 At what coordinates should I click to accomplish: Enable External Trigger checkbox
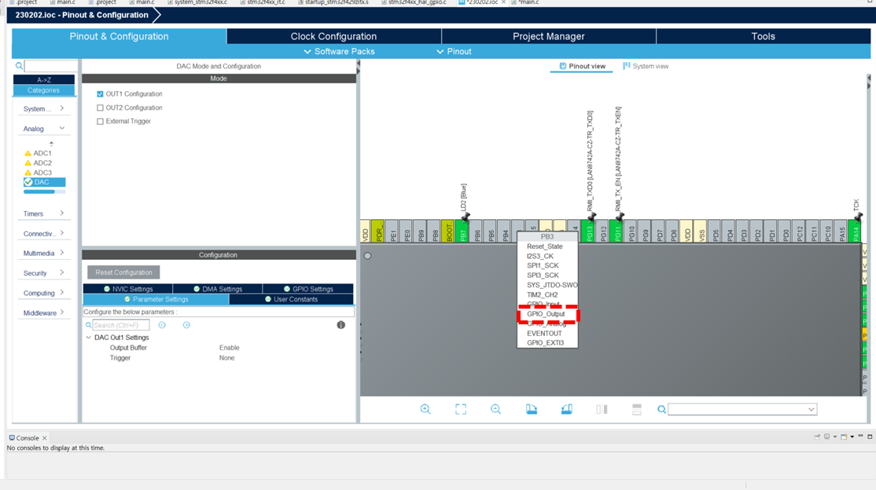click(100, 121)
